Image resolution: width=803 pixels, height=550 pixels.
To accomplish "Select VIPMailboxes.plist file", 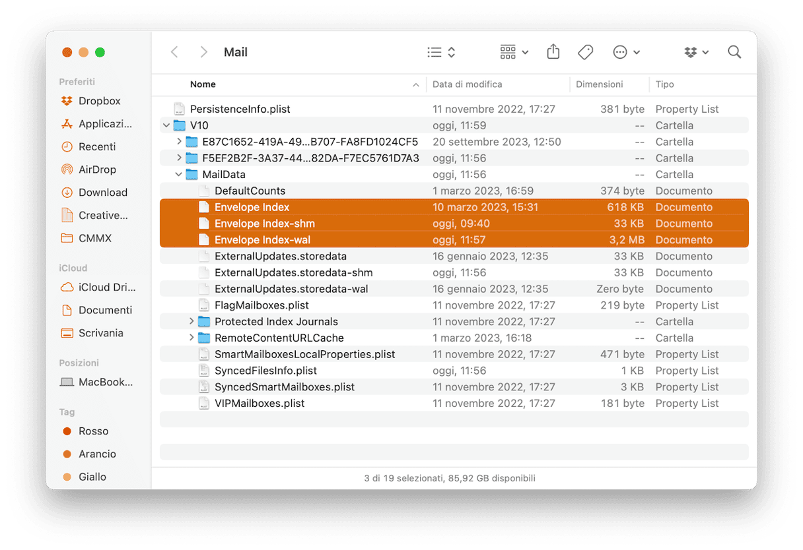I will click(454, 403).
